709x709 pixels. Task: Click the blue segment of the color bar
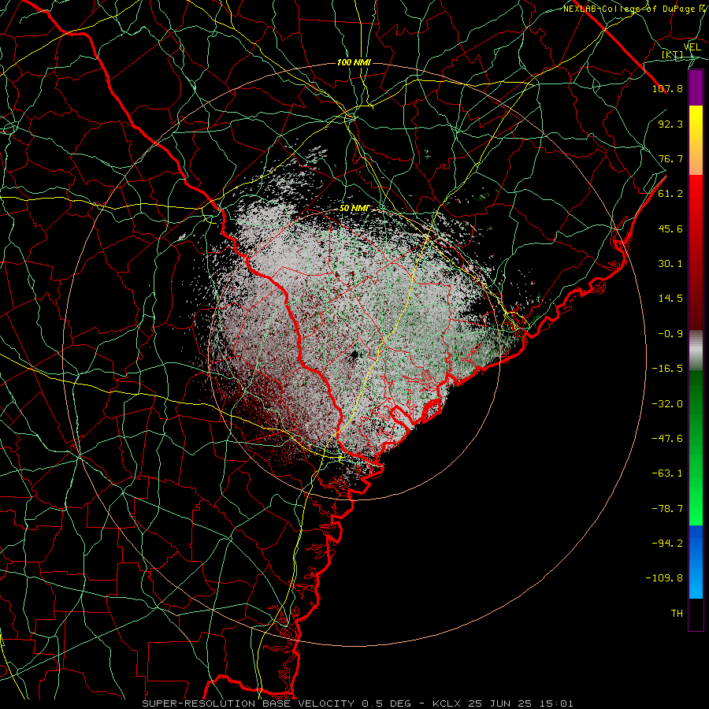pyautogui.click(x=696, y=562)
